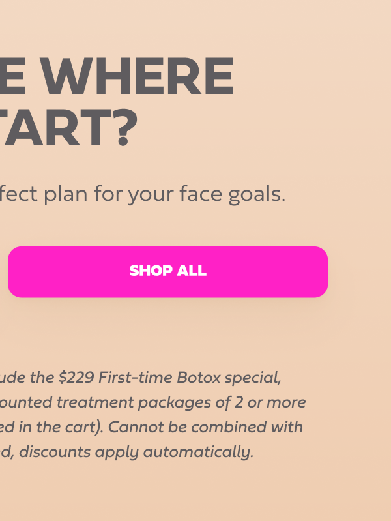Click the pink SHOP ALL button
This screenshot has width=391, height=521.
167,271
